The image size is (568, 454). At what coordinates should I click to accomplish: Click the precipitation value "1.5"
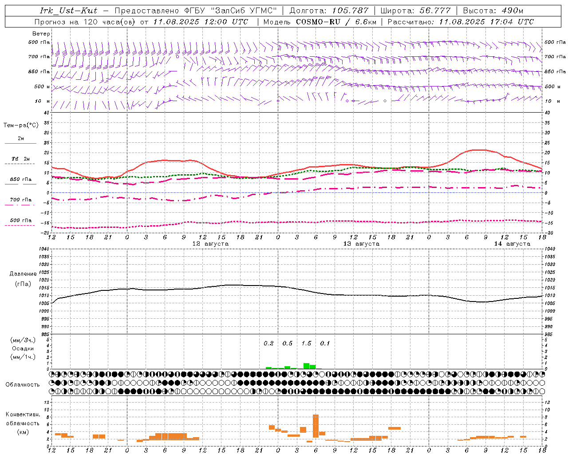tap(306, 344)
